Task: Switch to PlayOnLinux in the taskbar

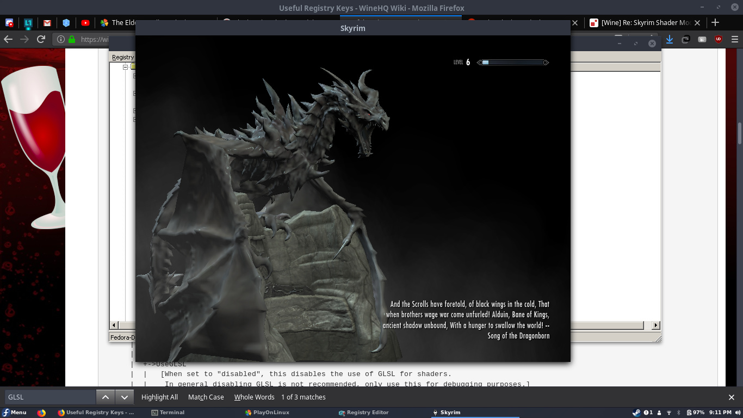Action: 268,413
